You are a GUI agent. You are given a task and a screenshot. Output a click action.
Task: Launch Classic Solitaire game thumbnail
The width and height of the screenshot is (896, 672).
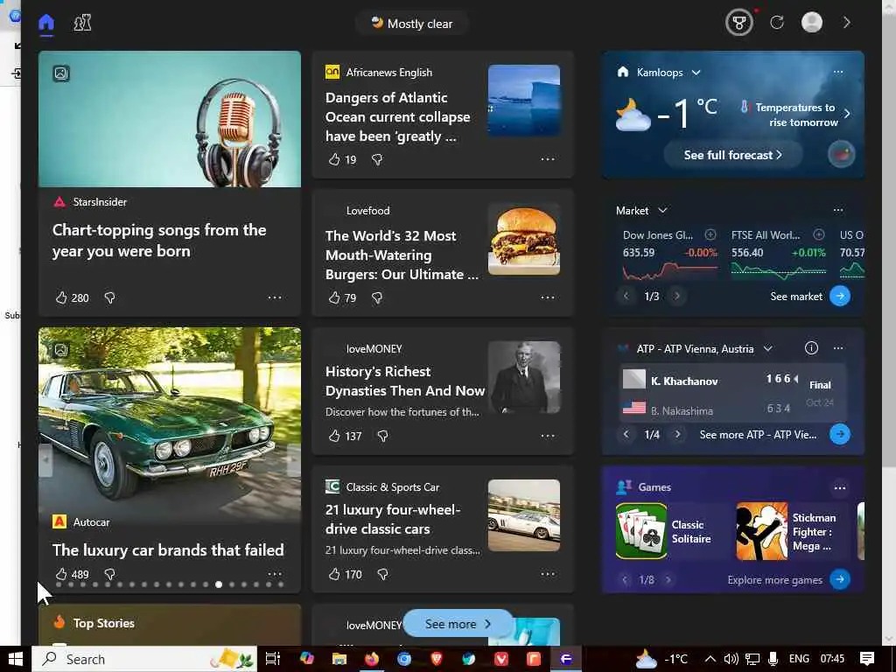click(641, 531)
